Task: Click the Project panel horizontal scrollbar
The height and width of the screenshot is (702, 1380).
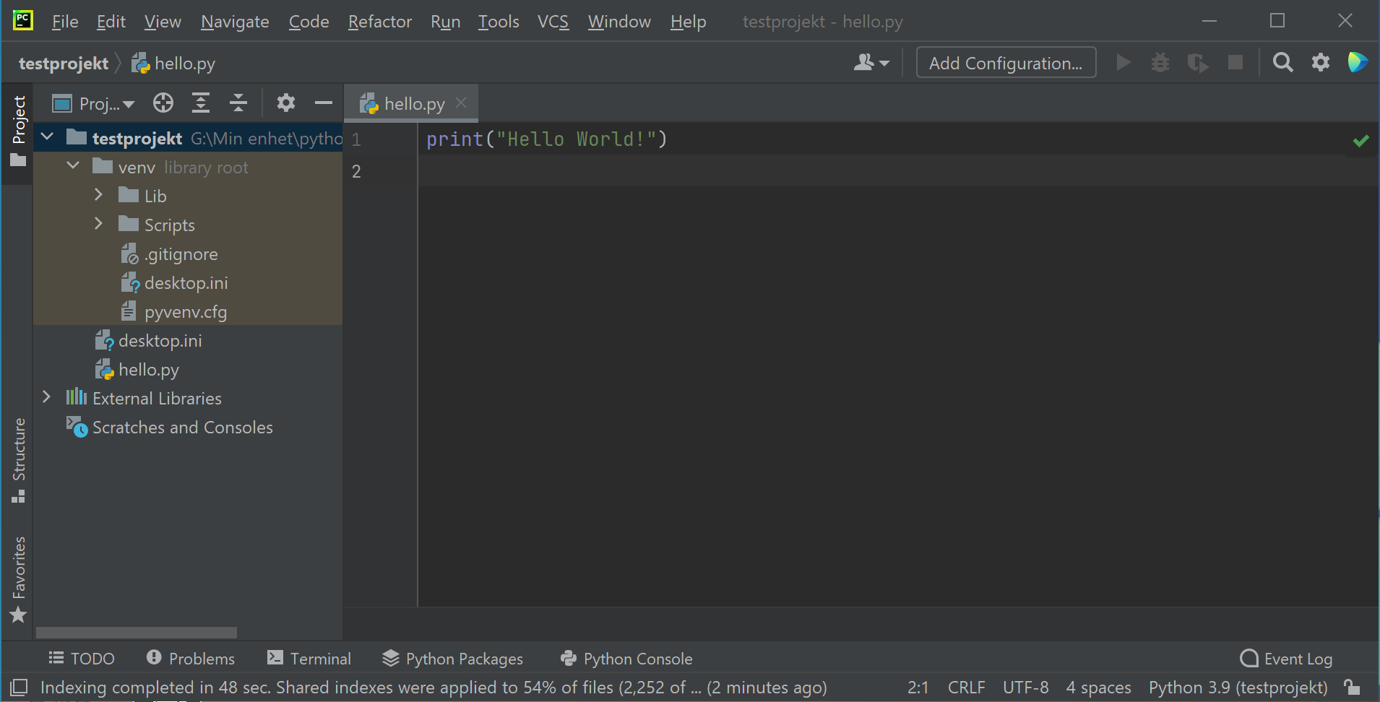Action: point(137,633)
